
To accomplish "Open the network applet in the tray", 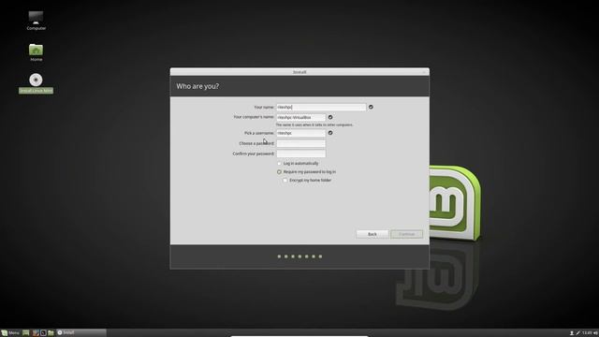I will 578,333.
